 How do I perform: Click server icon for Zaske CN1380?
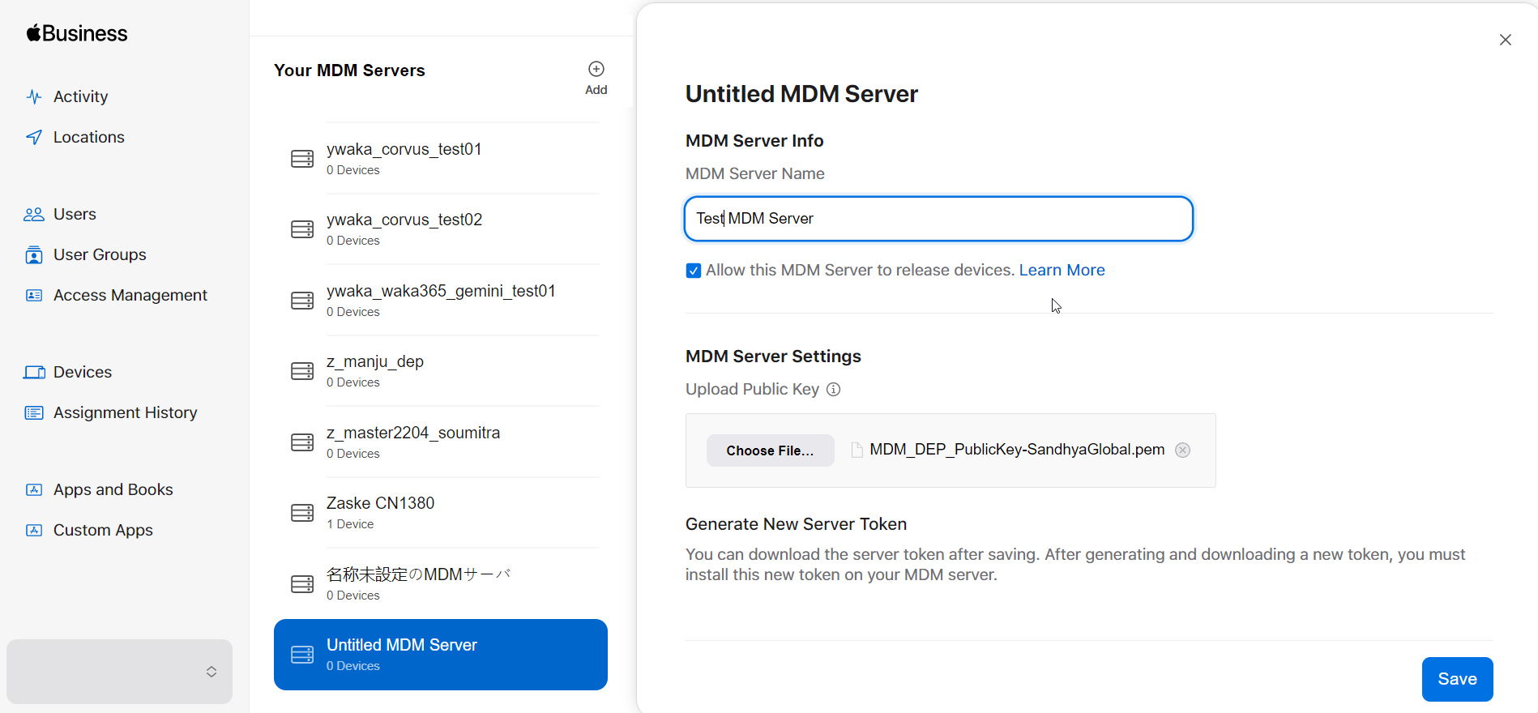tap(302, 513)
